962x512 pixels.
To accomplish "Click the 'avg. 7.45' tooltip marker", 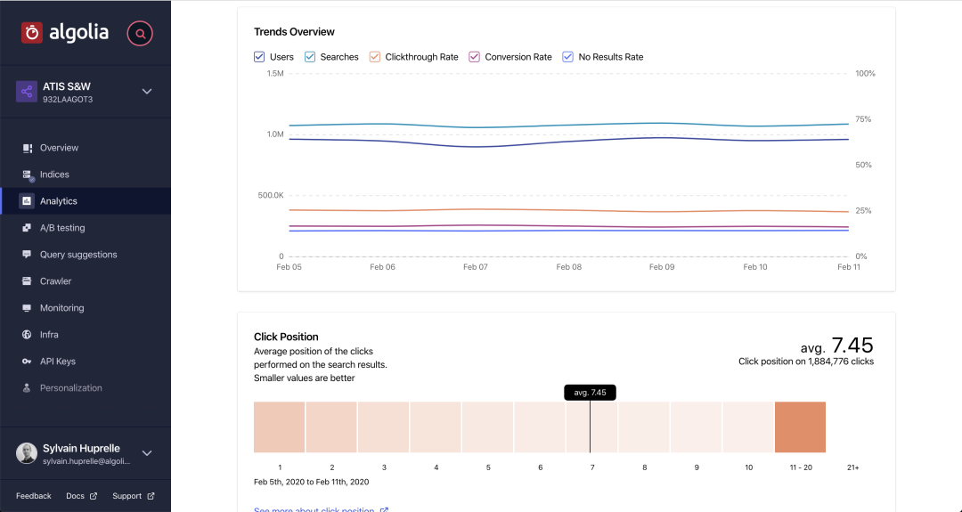I will pyautogui.click(x=591, y=393).
